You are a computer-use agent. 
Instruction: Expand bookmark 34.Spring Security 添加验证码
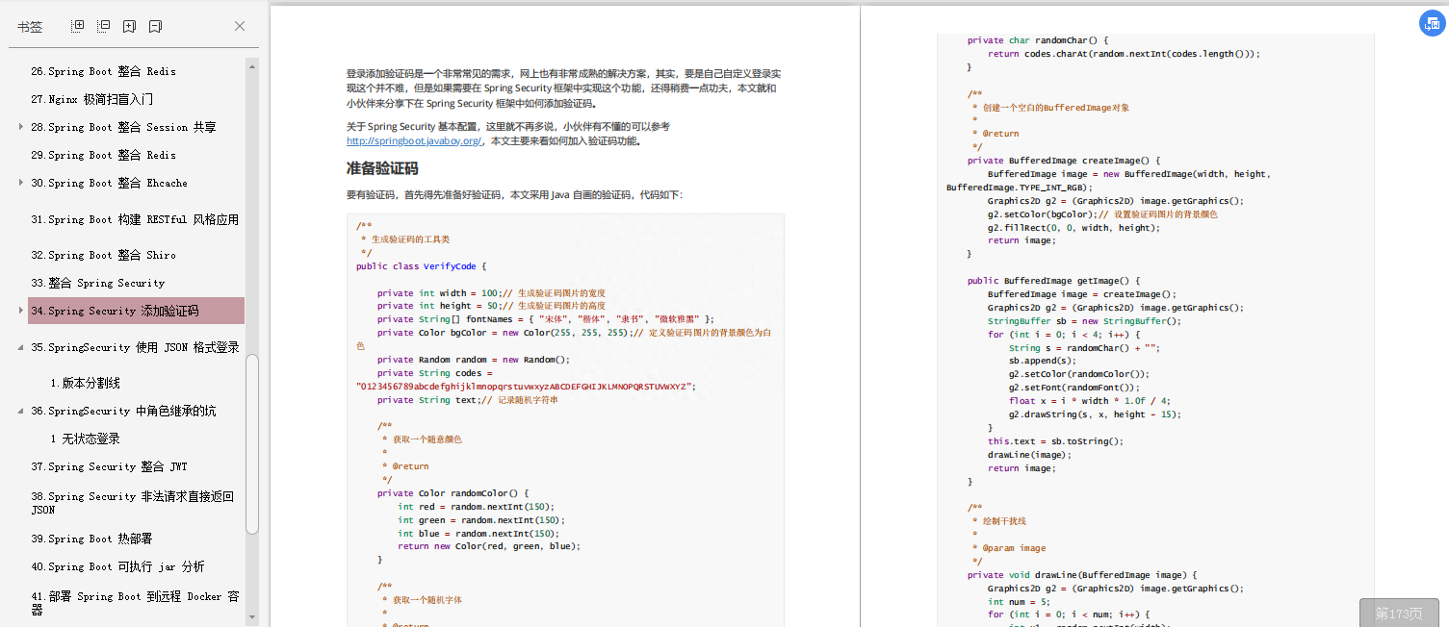coord(21,311)
